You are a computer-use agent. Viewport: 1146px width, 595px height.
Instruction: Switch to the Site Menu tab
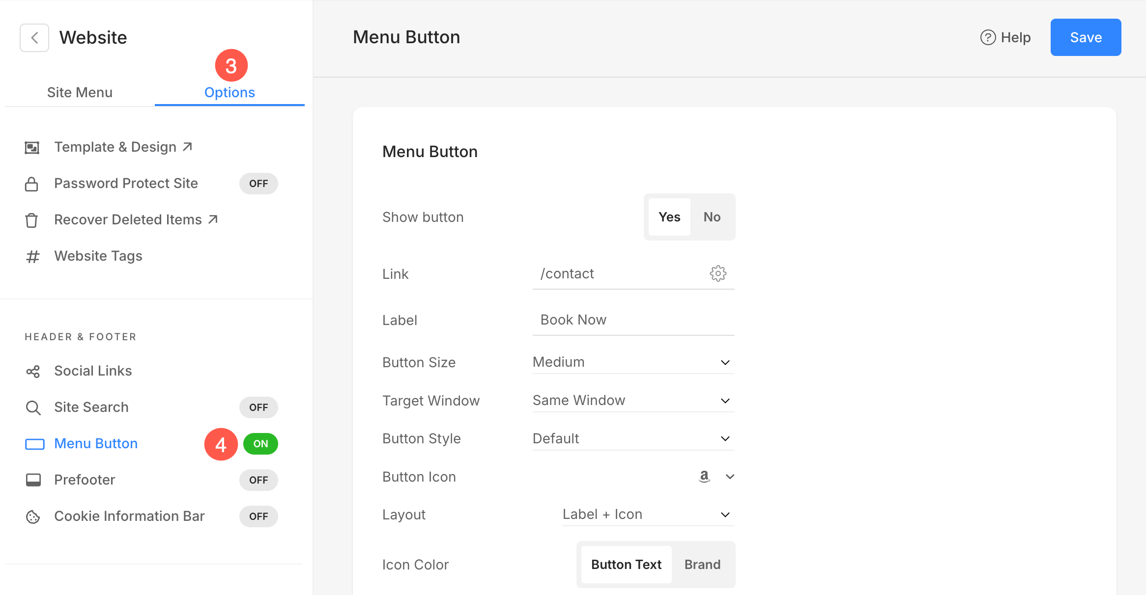pyautogui.click(x=80, y=92)
